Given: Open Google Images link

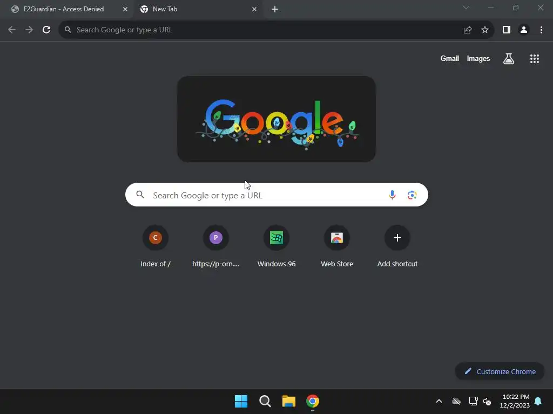Looking at the screenshot, I should 478,58.
